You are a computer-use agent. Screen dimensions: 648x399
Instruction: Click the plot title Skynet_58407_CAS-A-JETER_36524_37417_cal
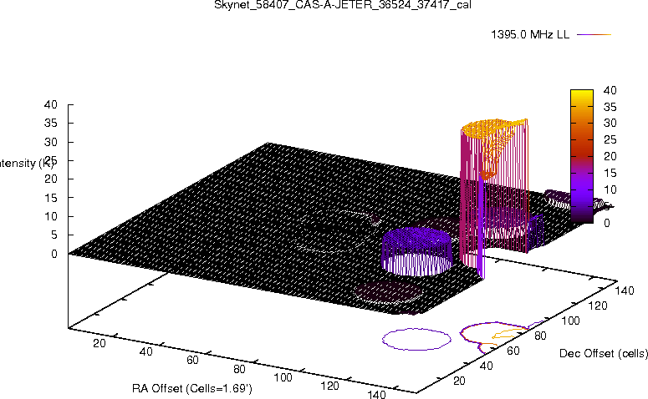pyautogui.click(x=342, y=5)
